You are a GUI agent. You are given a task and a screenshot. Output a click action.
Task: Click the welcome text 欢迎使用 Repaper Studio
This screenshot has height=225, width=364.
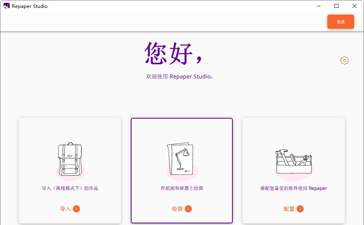(180, 76)
